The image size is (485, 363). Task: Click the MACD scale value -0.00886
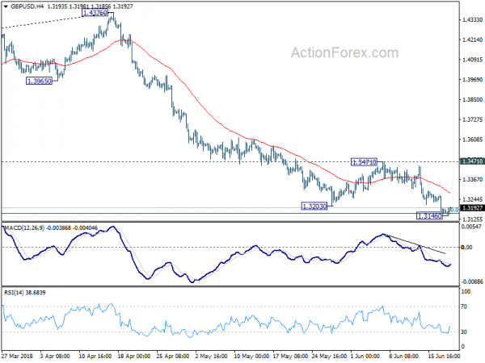(471, 282)
